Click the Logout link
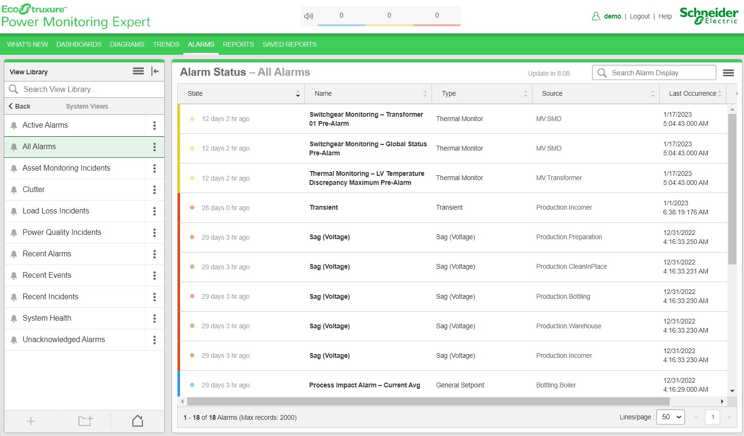 click(x=639, y=16)
